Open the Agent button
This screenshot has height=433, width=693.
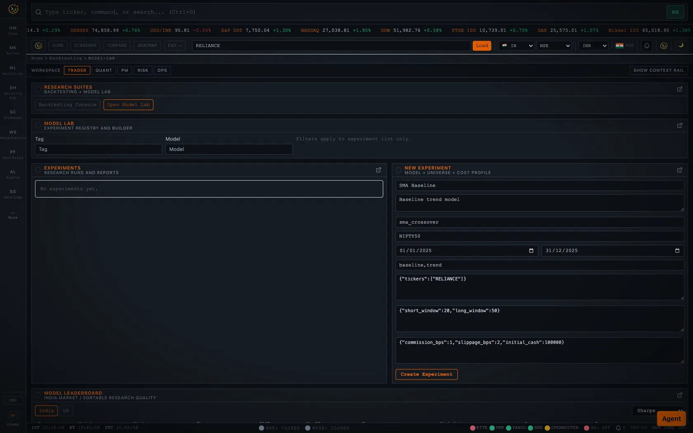click(672, 419)
